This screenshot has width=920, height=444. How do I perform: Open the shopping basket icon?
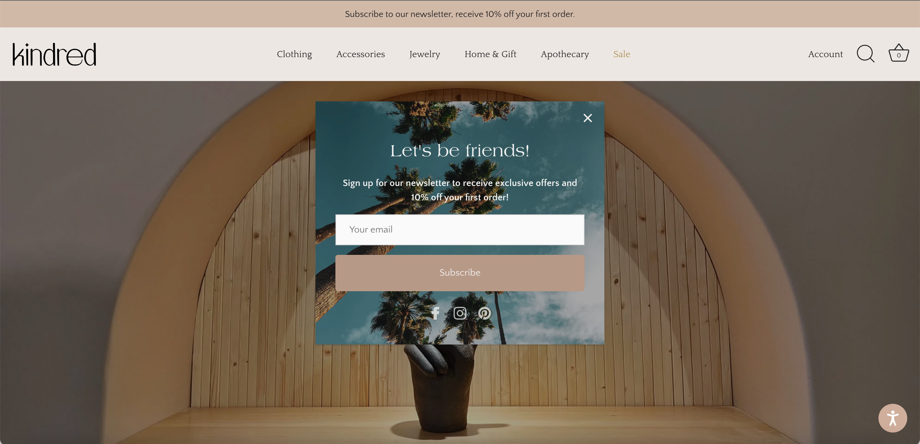coord(898,54)
